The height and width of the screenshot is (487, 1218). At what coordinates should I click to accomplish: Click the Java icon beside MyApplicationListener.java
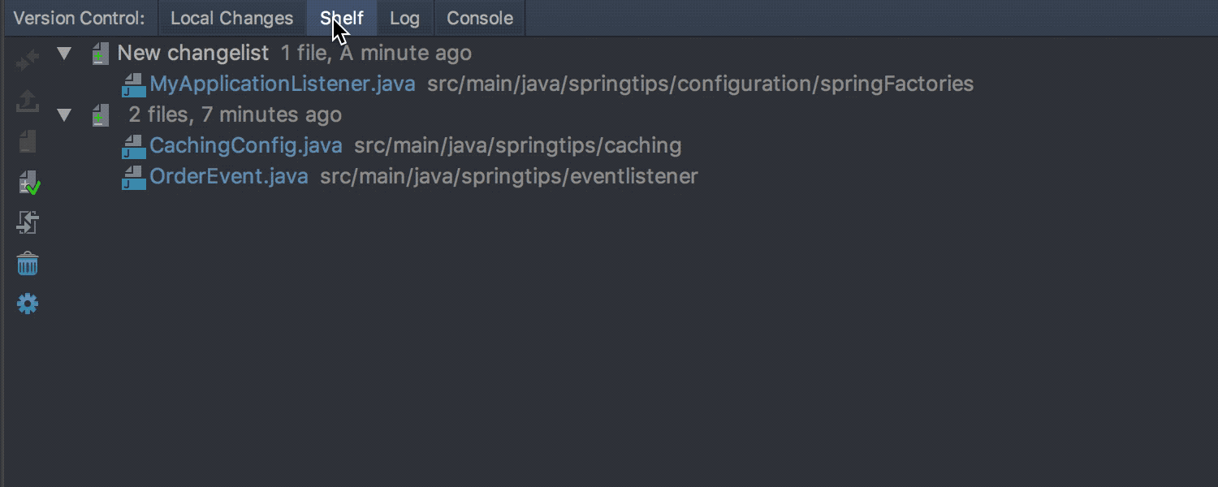click(133, 86)
